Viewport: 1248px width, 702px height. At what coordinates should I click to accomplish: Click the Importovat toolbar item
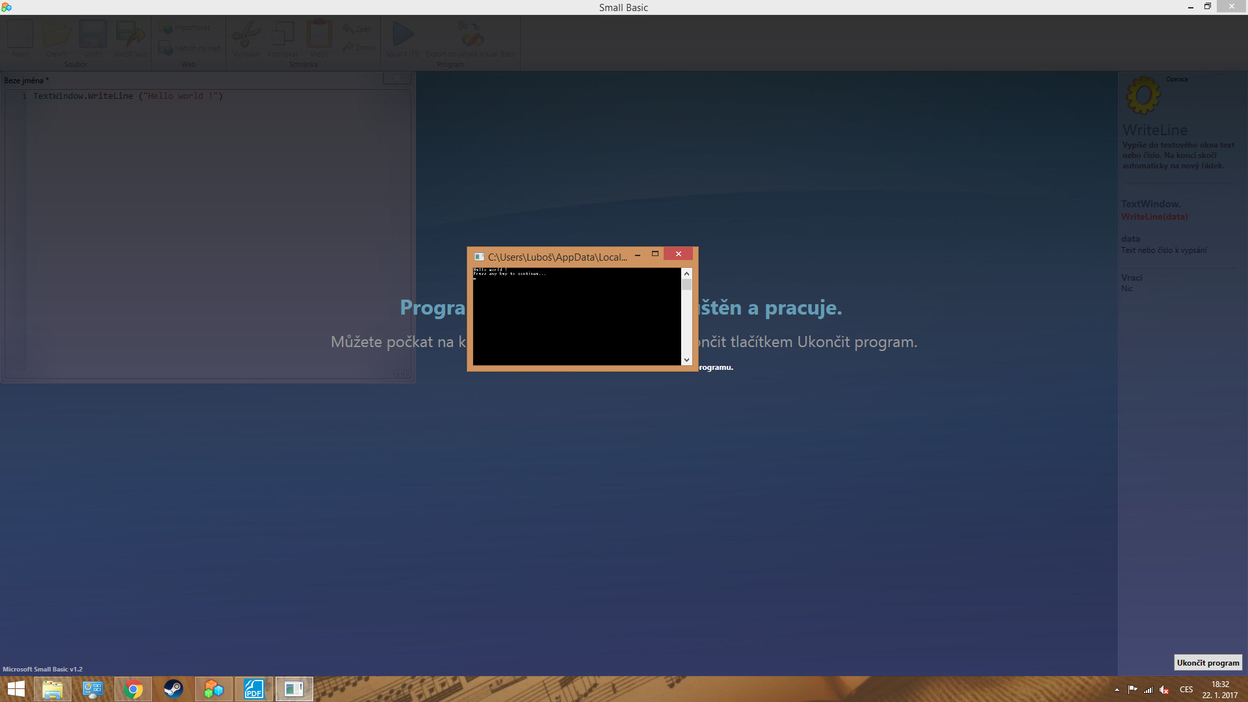185,28
